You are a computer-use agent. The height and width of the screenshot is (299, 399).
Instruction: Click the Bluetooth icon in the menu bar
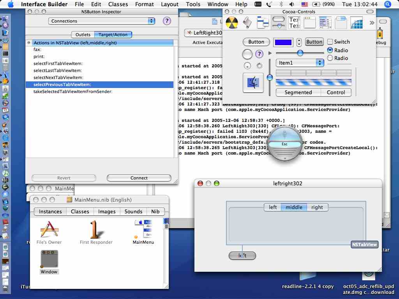(281, 4)
